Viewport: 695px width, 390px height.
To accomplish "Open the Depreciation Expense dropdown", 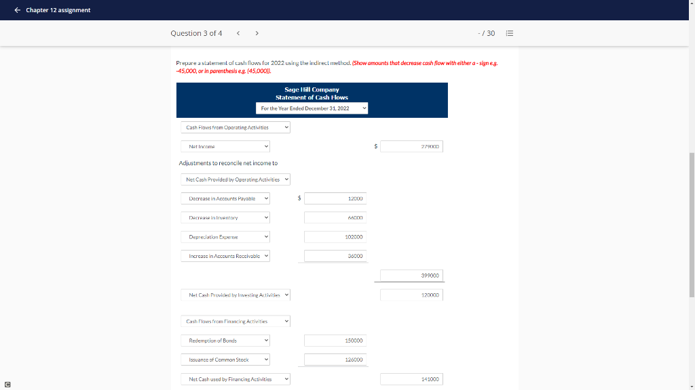I will tap(225, 236).
